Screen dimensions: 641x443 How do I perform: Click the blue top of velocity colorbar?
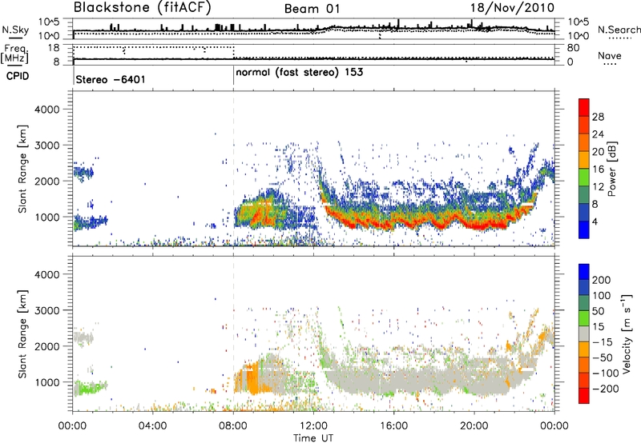[x=584, y=272]
